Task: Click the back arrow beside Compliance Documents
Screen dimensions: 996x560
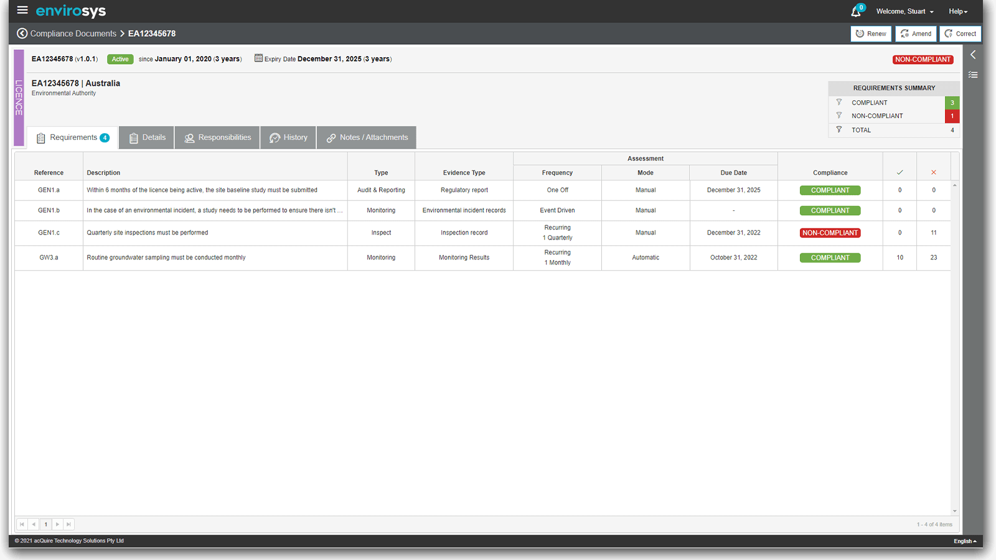Action: point(22,34)
